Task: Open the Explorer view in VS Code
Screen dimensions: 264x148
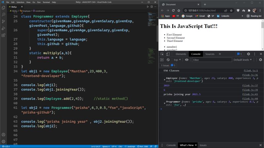Action: 3,8
